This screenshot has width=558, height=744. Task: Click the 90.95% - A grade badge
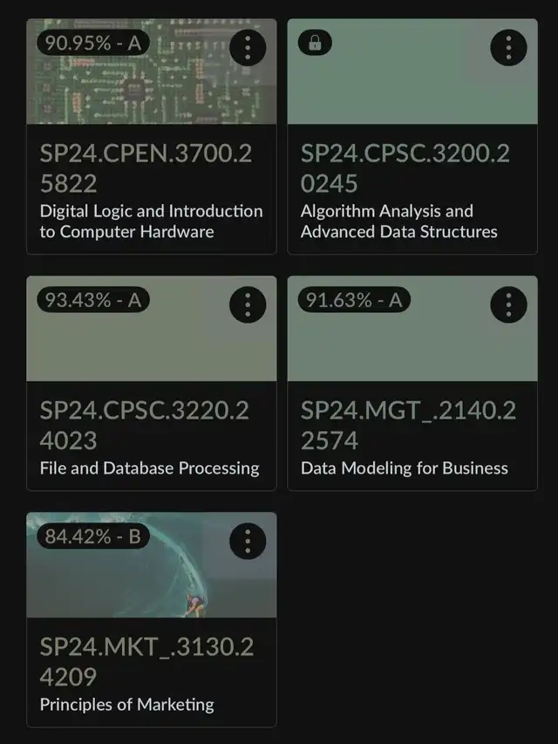pyautogui.click(x=93, y=43)
